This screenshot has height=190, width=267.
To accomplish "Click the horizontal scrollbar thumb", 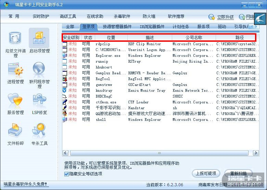I will 159,153.
